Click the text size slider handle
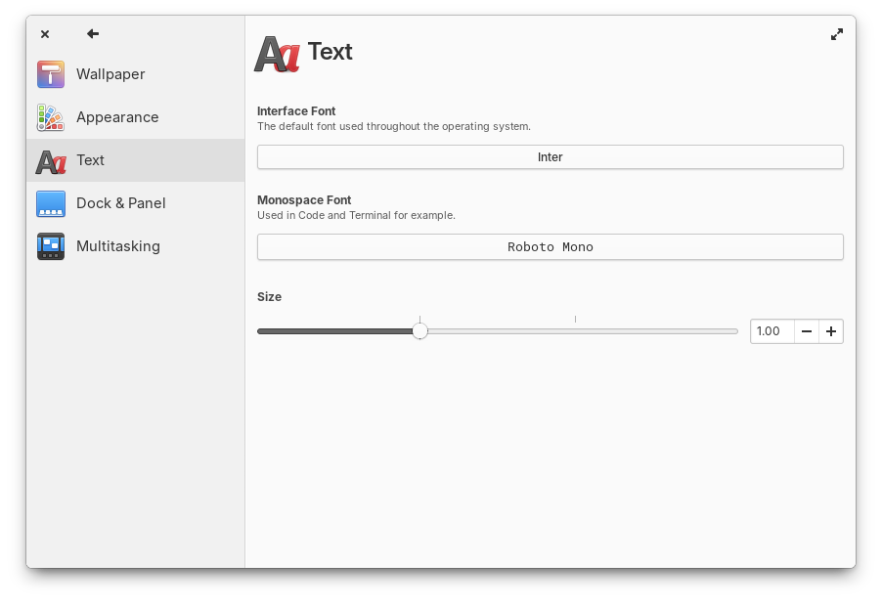 [x=419, y=331]
